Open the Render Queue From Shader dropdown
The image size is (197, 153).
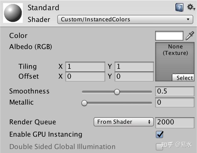[x=123, y=122]
